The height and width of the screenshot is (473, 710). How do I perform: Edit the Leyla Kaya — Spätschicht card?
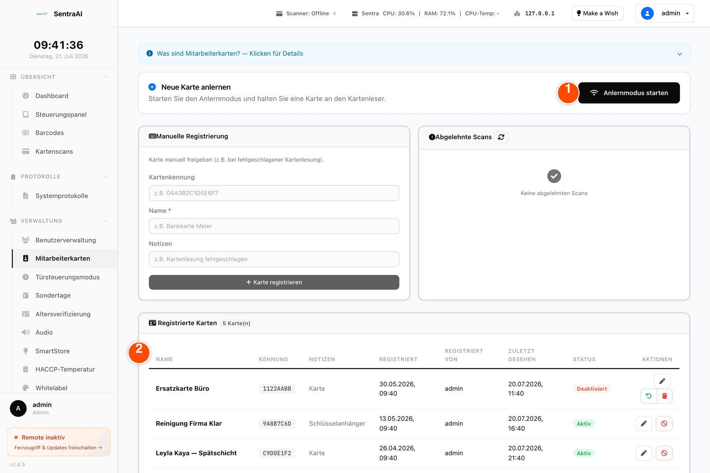pos(644,453)
